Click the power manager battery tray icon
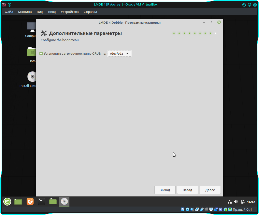Screen dimensions: 259x215 pyautogui.click(x=243, y=202)
